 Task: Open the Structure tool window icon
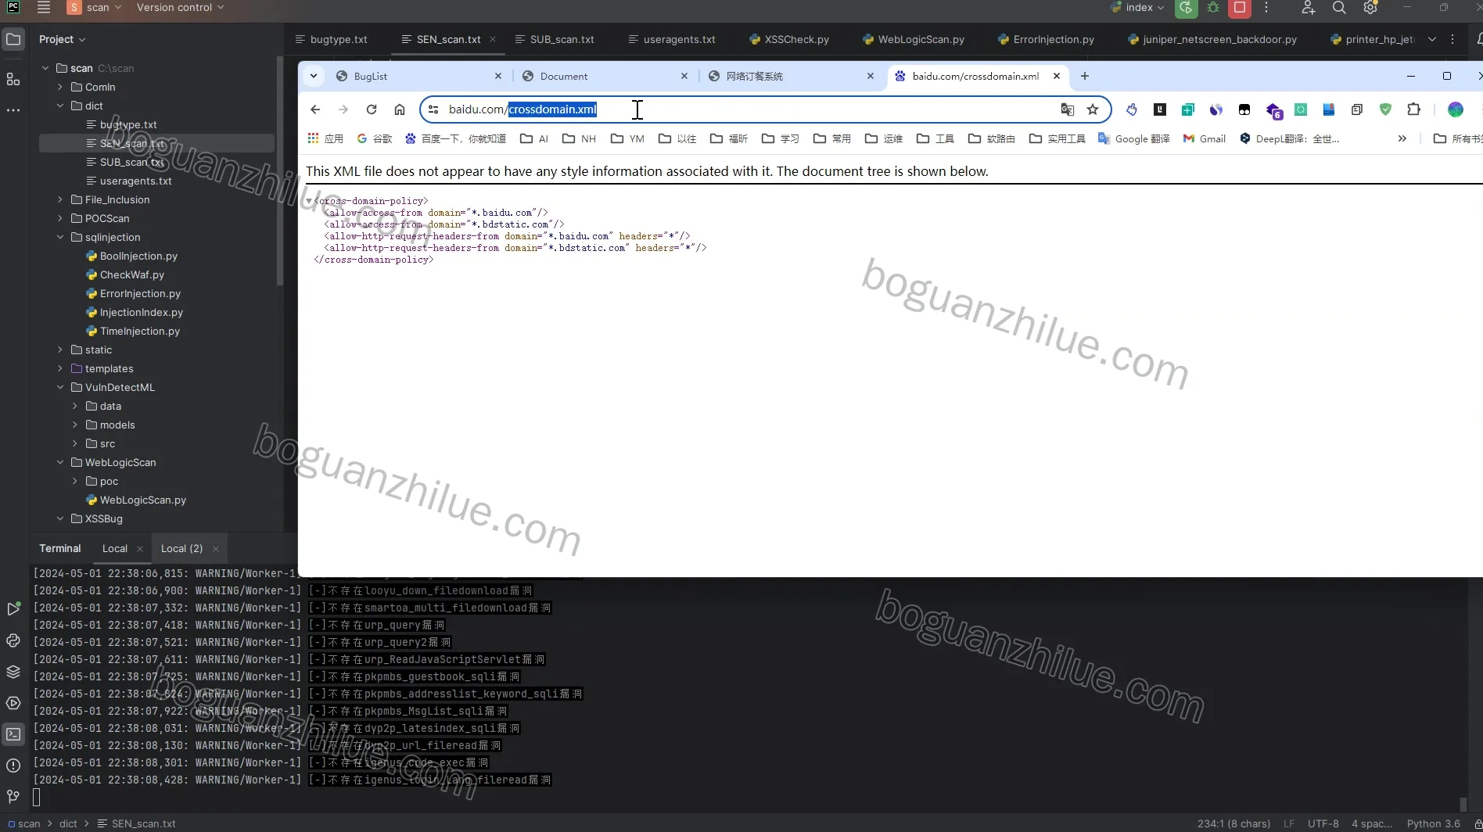click(x=13, y=78)
